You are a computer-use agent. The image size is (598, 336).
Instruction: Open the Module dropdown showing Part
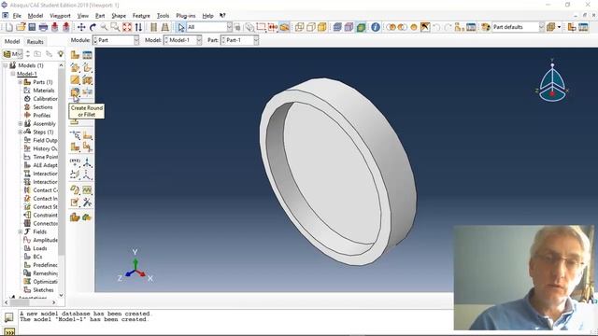[x=116, y=40]
